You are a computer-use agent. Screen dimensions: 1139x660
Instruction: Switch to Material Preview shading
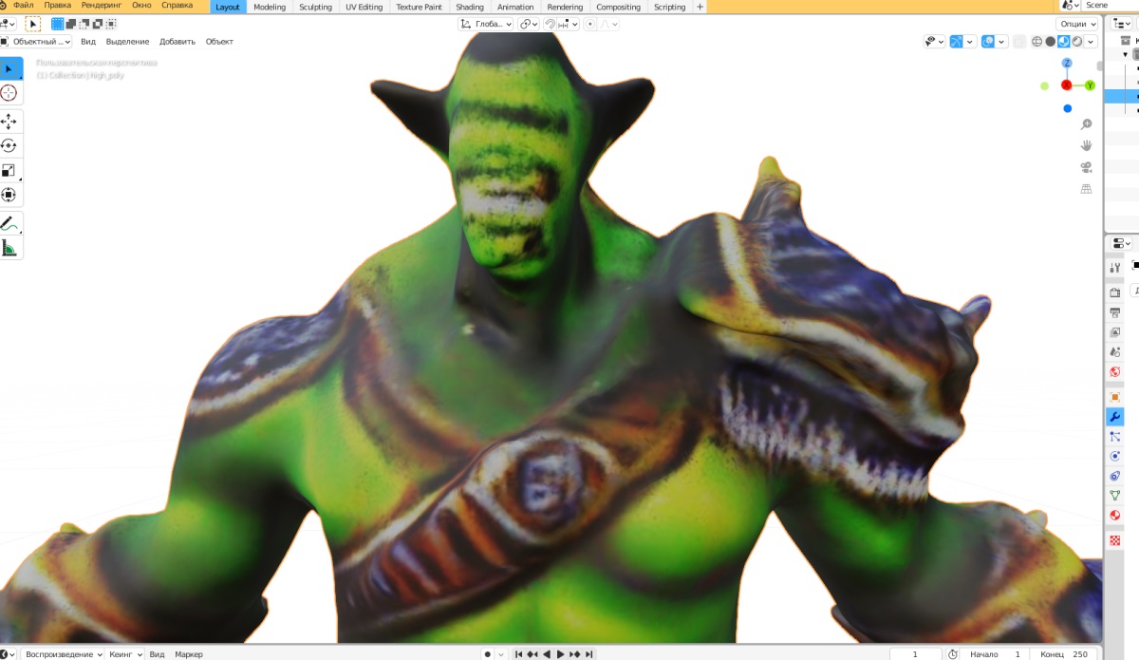coord(1064,42)
